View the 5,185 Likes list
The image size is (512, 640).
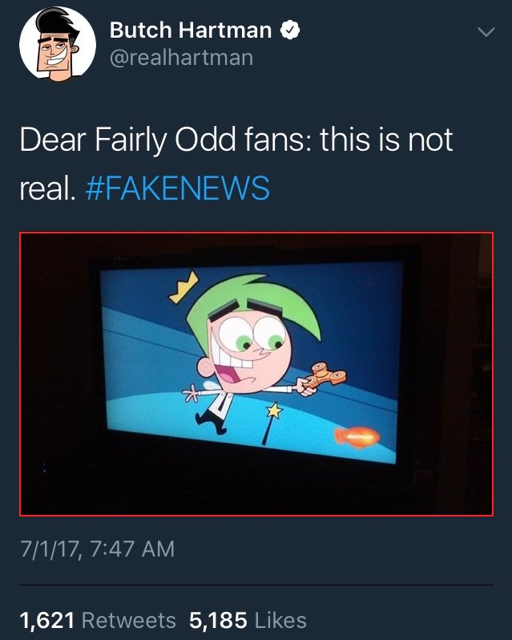point(248,620)
